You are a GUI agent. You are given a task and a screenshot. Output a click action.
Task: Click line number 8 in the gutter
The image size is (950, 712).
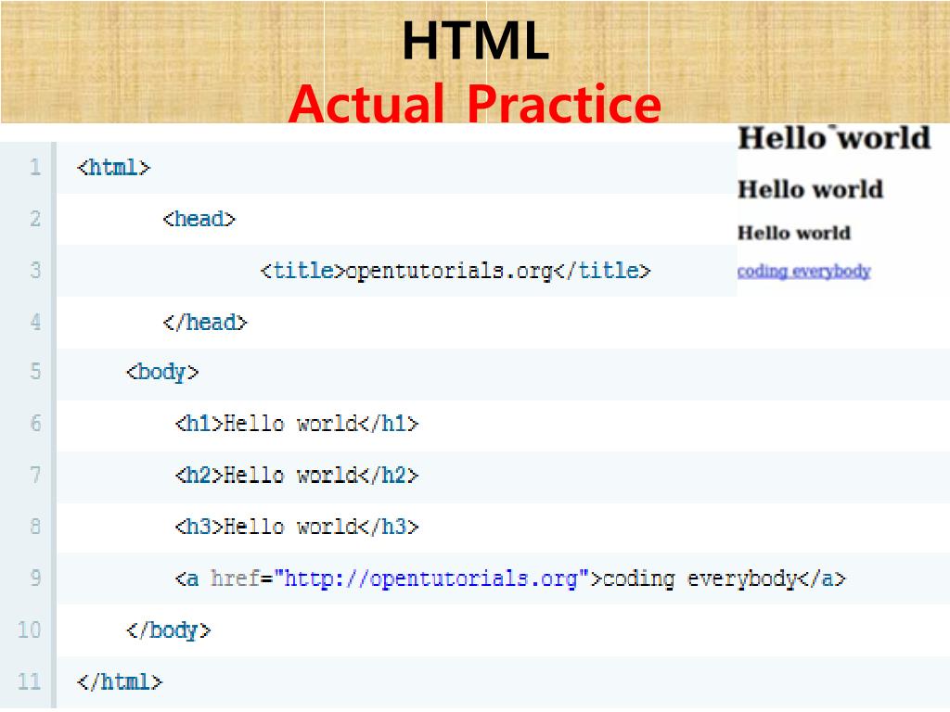coord(35,527)
